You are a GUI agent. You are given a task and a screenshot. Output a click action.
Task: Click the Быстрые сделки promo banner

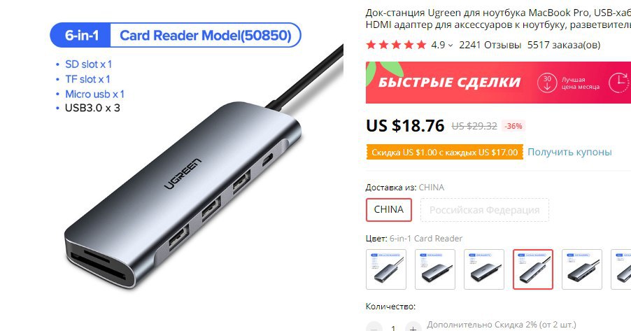[x=498, y=82]
